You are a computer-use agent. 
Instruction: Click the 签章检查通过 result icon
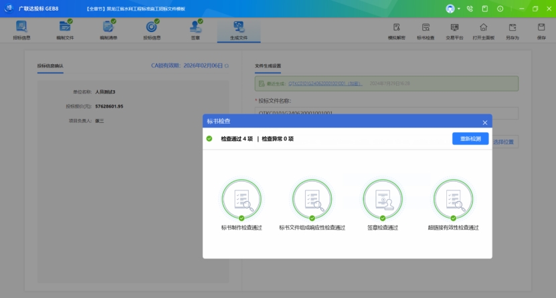coord(382,199)
